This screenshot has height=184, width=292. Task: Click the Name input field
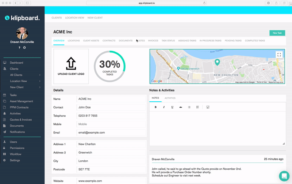point(111,99)
